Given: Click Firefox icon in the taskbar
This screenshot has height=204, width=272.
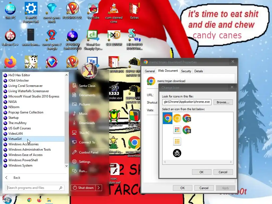Looking at the screenshot, I should pos(39,200).
